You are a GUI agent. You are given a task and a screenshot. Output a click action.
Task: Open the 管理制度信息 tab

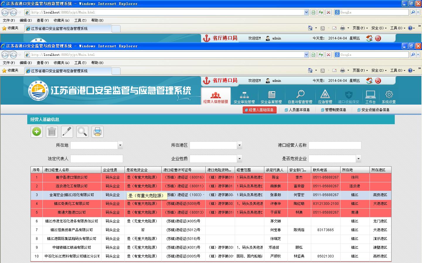coord(333,110)
